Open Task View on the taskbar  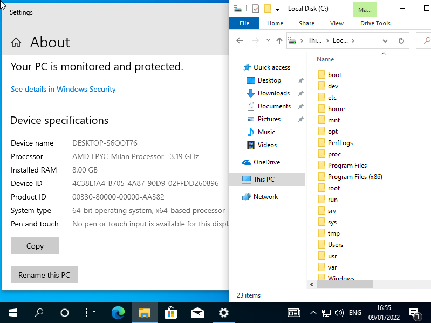click(x=91, y=312)
